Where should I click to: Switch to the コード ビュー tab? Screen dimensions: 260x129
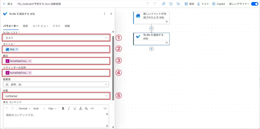(40, 26)
